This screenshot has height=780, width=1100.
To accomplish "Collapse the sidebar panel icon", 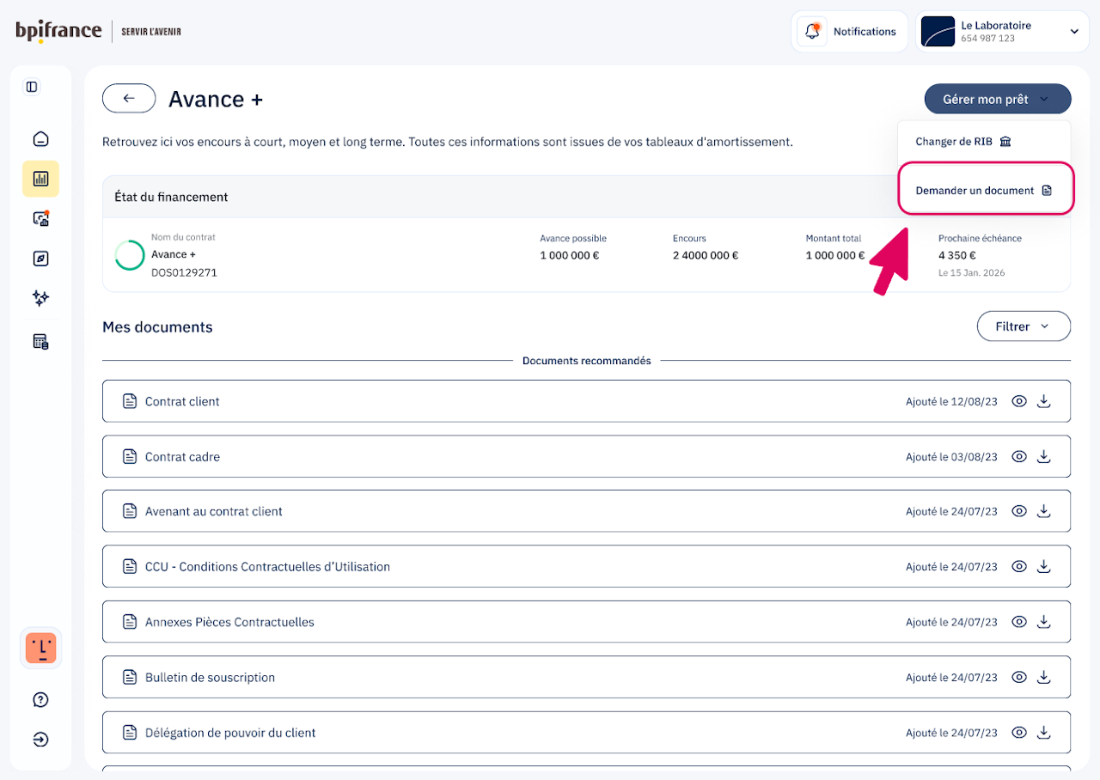I will pyautogui.click(x=32, y=87).
